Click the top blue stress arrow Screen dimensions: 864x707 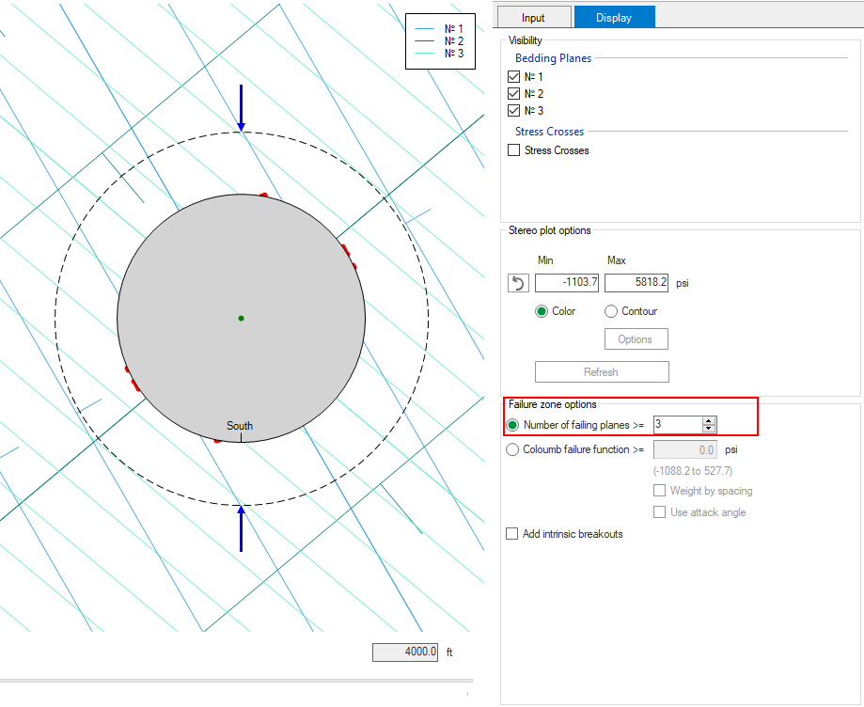(x=242, y=107)
